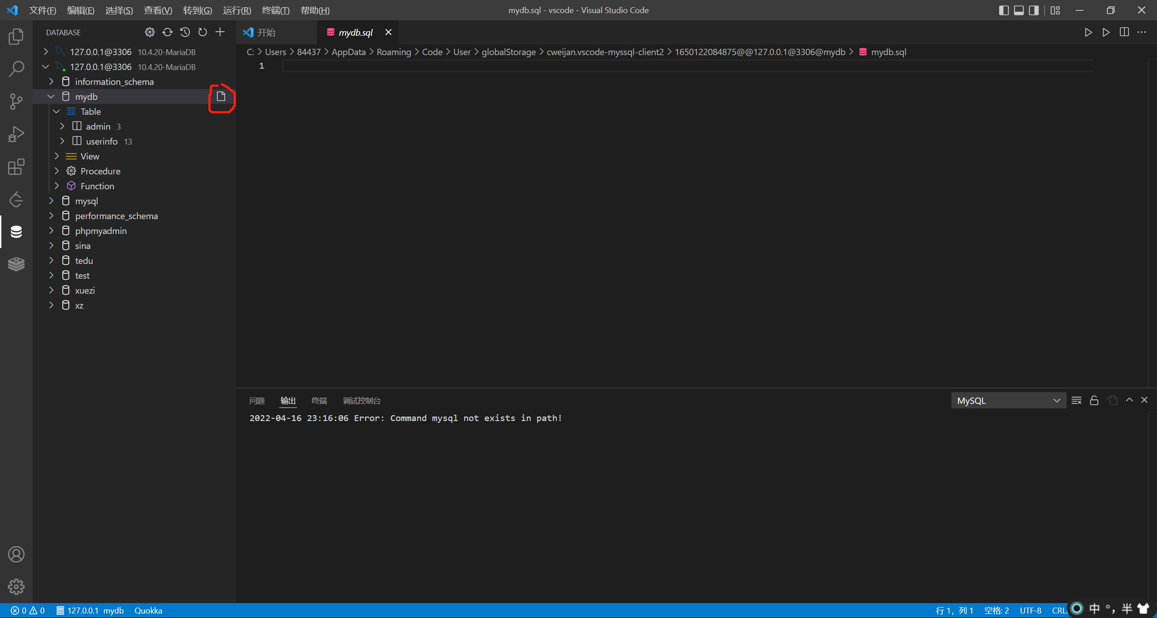Open the MySQL output channel dropdown
The image size is (1157, 618).
(x=1008, y=401)
